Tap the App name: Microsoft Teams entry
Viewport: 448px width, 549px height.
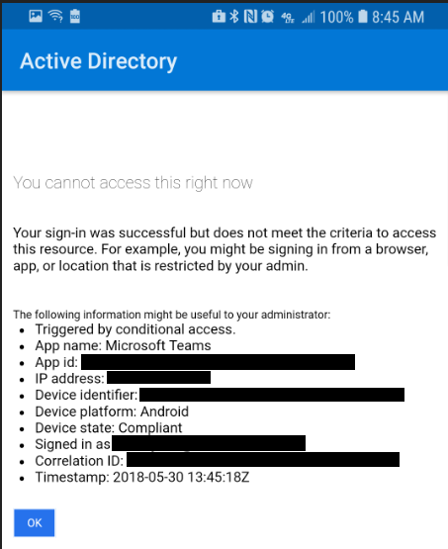tap(123, 345)
